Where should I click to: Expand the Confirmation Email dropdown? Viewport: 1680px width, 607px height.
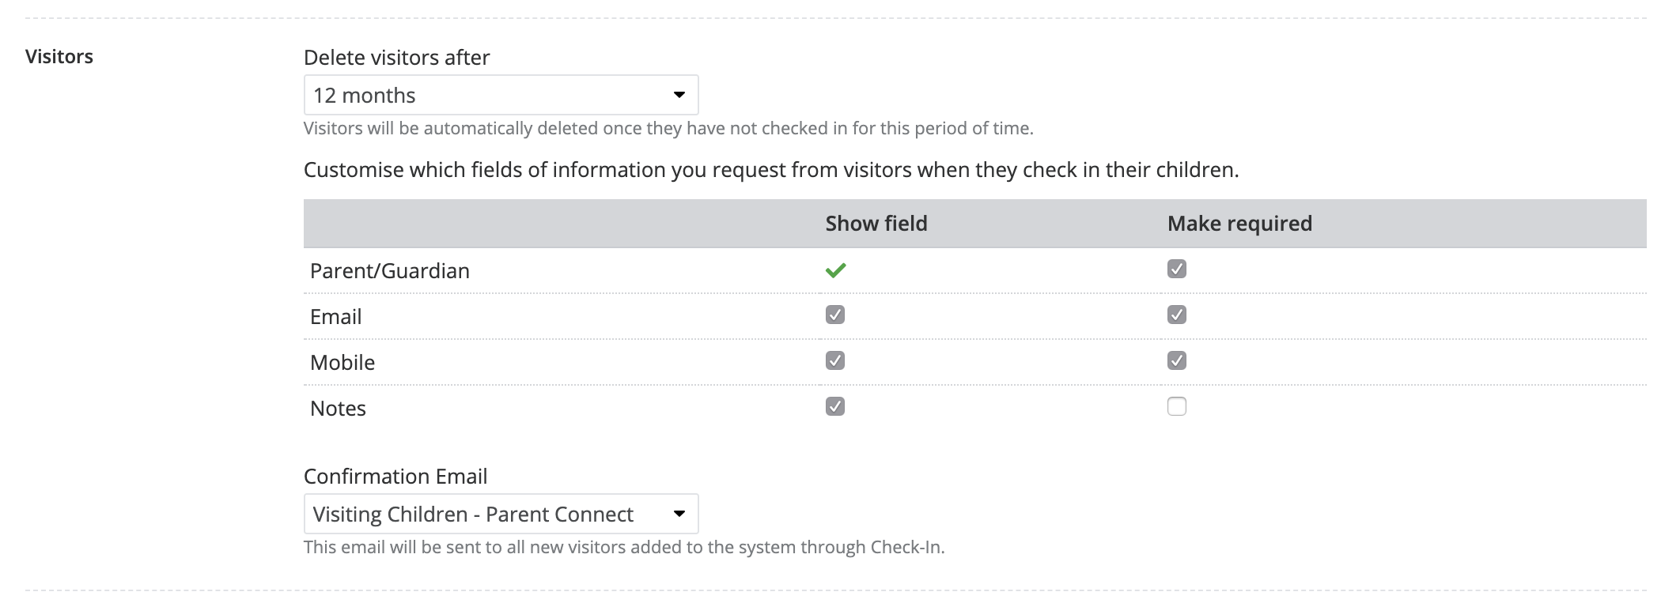(501, 515)
